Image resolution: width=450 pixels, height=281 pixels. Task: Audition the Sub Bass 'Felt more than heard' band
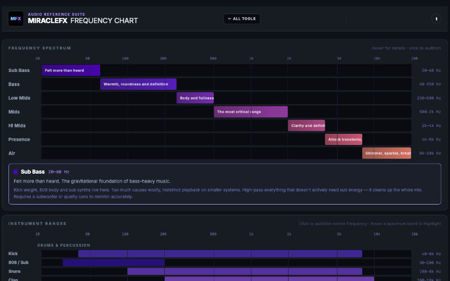tap(71, 70)
